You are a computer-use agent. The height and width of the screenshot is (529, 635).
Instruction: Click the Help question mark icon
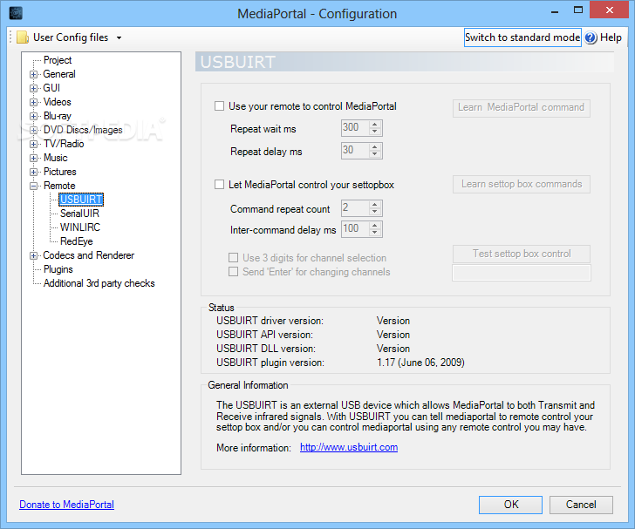coord(591,37)
